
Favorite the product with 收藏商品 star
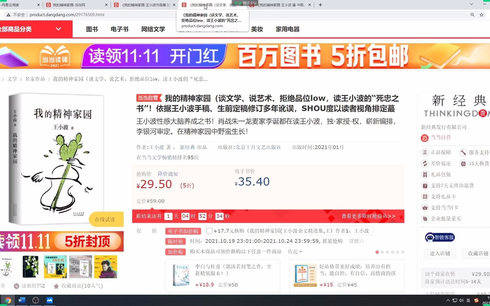pos(56,286)
